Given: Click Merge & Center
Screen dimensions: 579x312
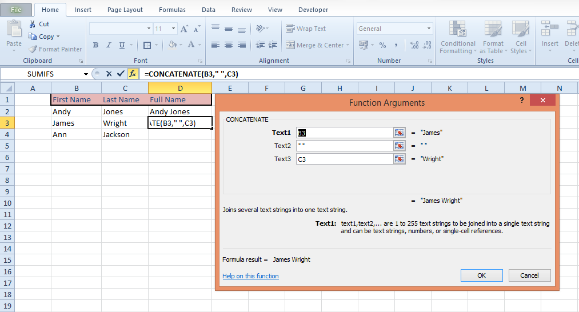Looking at the screenshot, I should point(315,45).
